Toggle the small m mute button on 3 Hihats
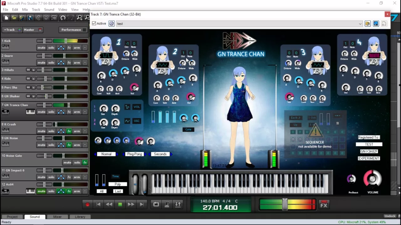The width and height of the screenshot is (401, 225). point(28,70)
